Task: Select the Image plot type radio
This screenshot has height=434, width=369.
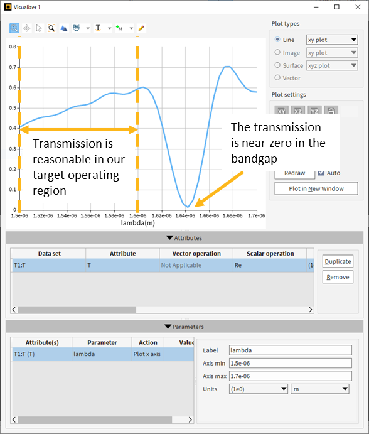Action: click(277, 52)
